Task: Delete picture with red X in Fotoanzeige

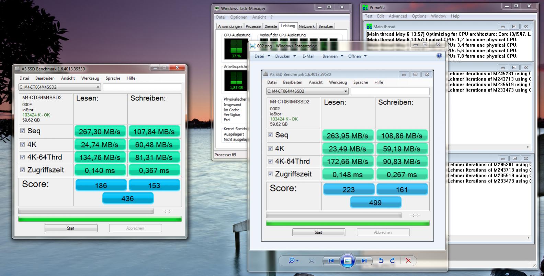Action: click(408, 261)
